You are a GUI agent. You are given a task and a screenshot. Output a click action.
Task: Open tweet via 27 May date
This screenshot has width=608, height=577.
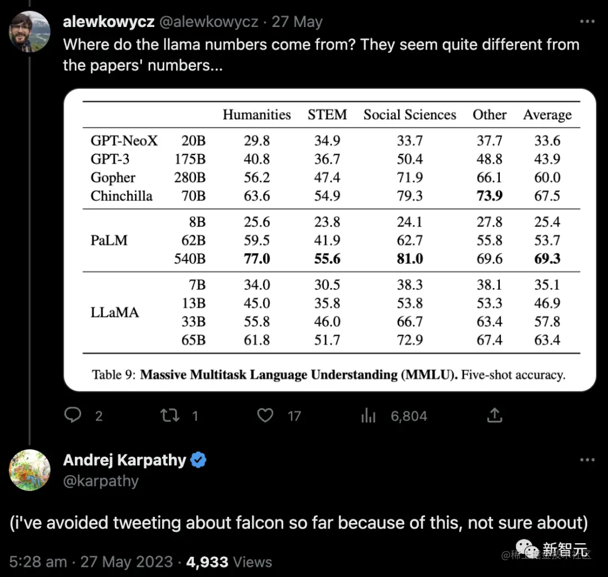(x=297, y=22)
